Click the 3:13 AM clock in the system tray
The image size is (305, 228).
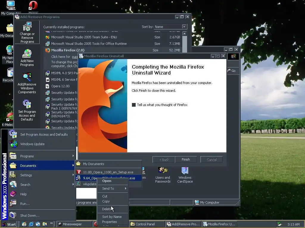[293, 224]
